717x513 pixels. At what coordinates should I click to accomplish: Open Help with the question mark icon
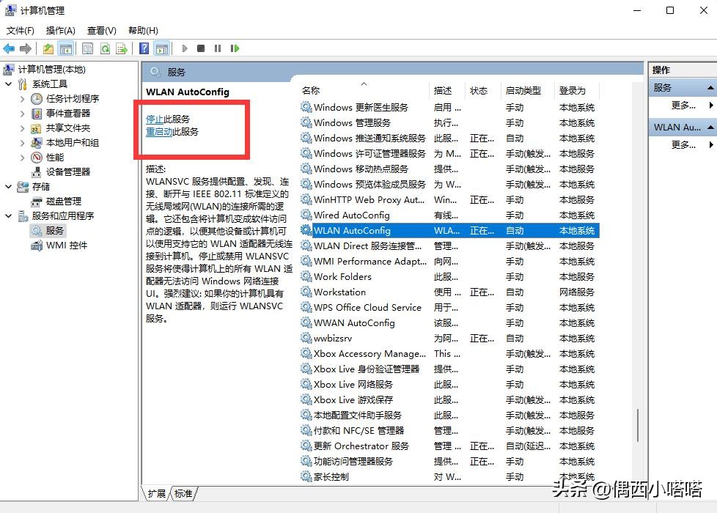tap(143, 48)
